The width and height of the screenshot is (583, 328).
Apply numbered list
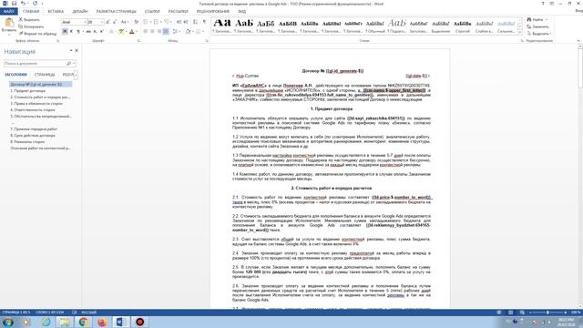coord(157,22)
